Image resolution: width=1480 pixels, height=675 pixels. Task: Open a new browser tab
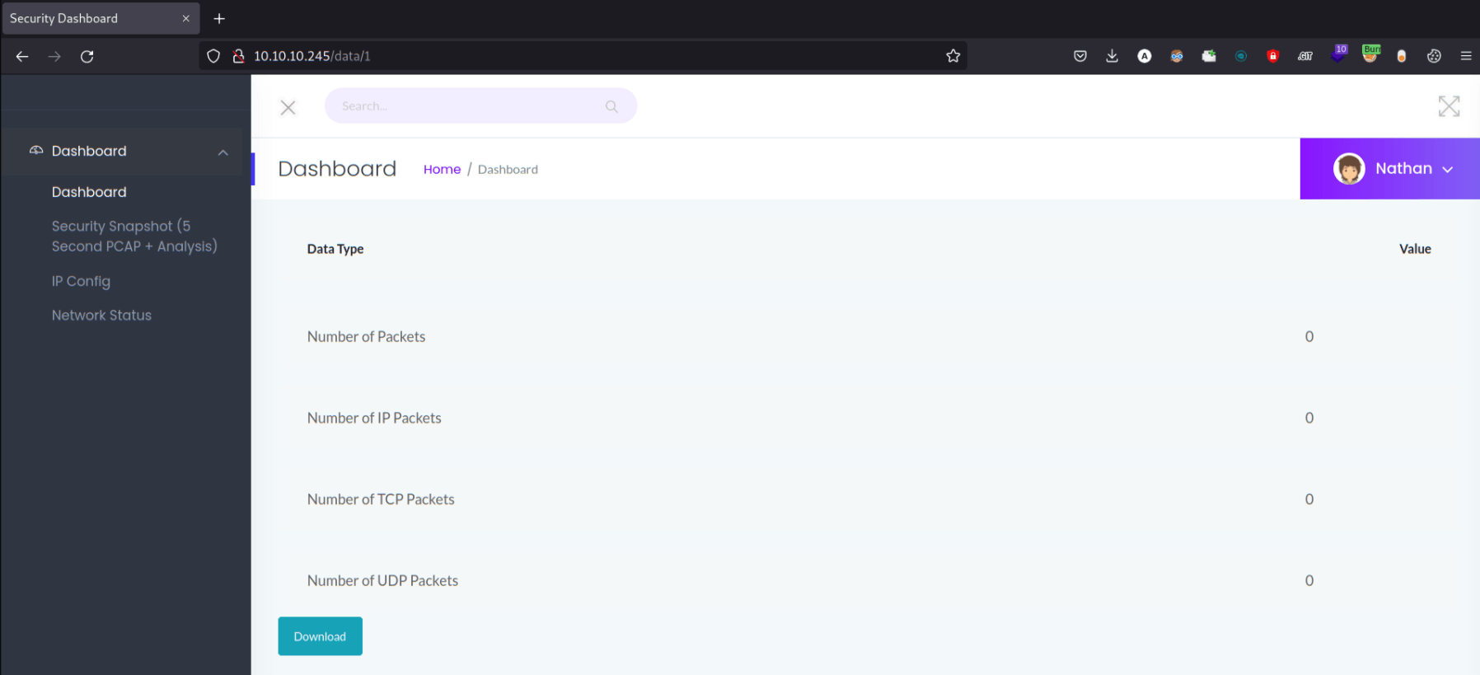pyautogui.click(x=219, y=18)
